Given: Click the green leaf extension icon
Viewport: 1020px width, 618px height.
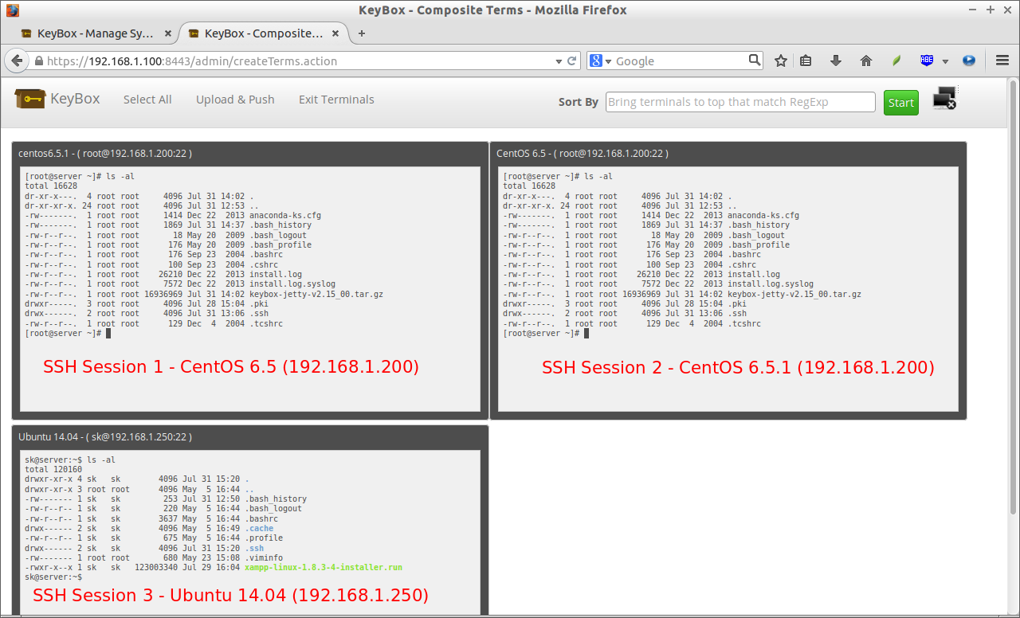Looking at the screenshot, I should click(x=896, y=61).
